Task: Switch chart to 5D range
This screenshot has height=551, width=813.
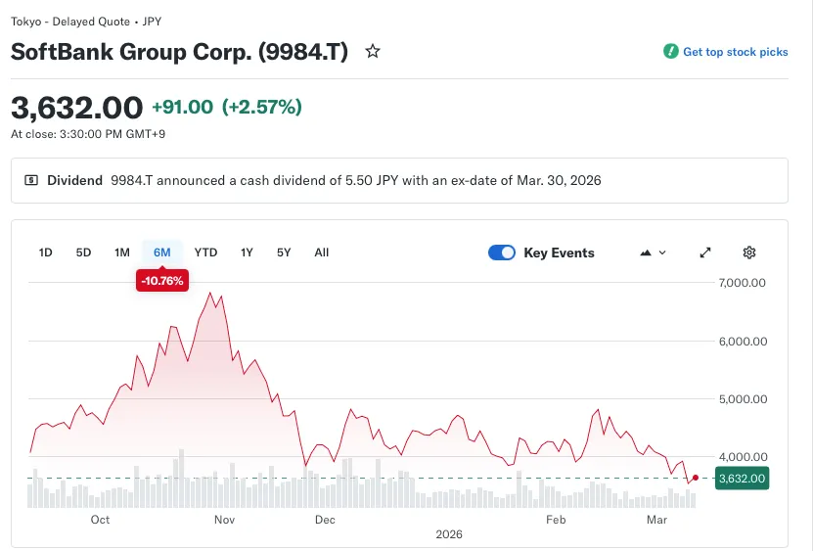Action: pos(83,253)
